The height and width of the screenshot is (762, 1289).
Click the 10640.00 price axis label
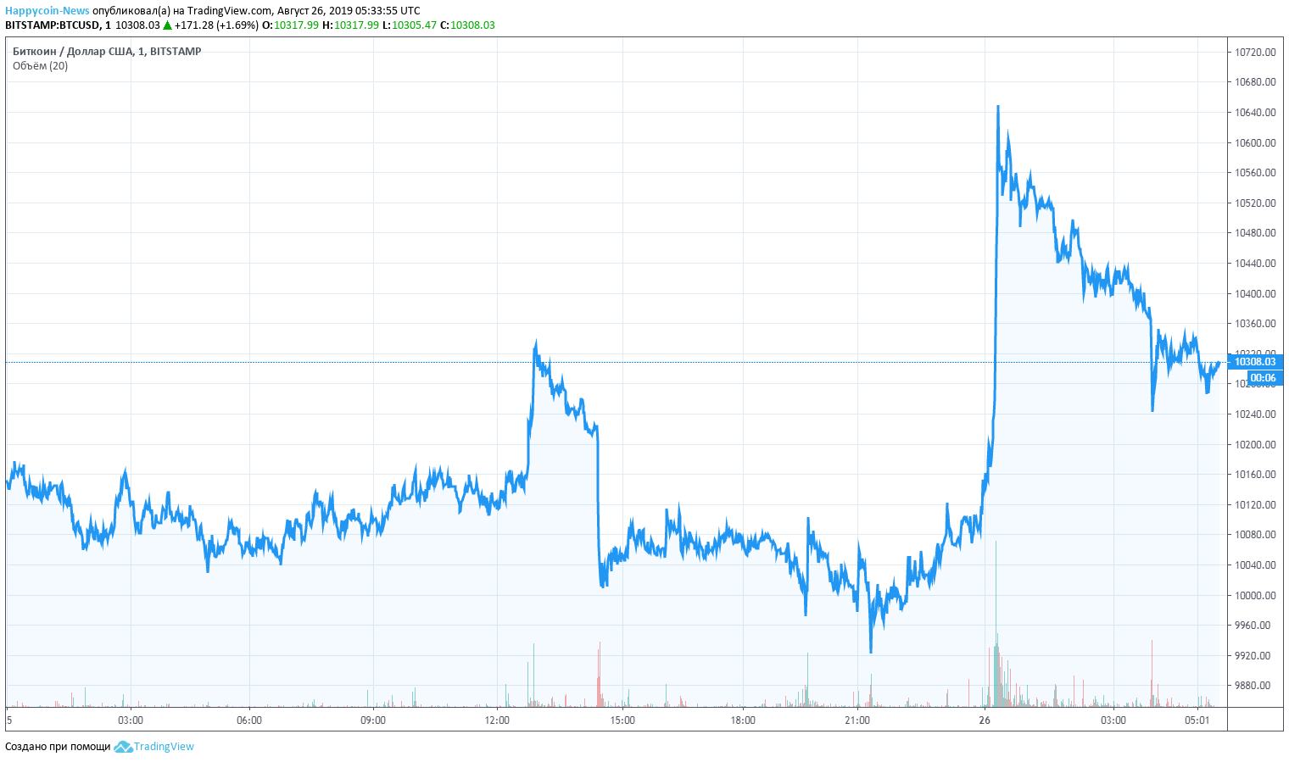(1255, 113)
